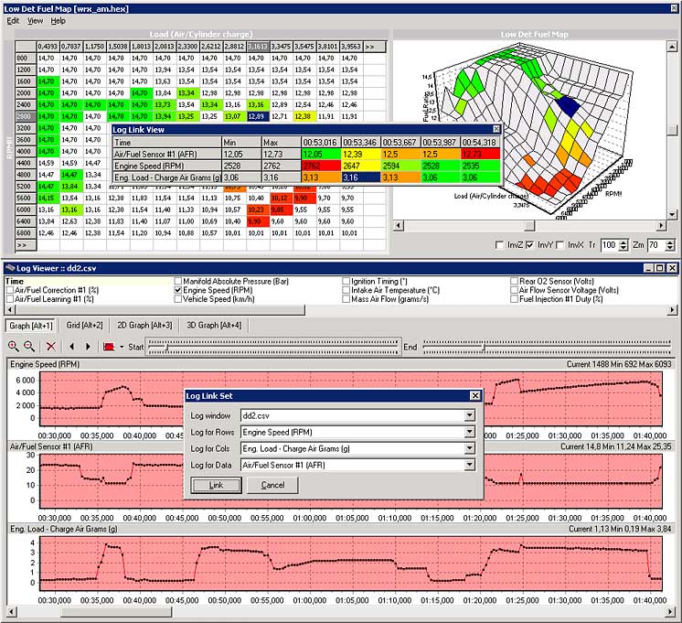
Task: Open the Log for Rows dropdown
Action: coord(469,432)
